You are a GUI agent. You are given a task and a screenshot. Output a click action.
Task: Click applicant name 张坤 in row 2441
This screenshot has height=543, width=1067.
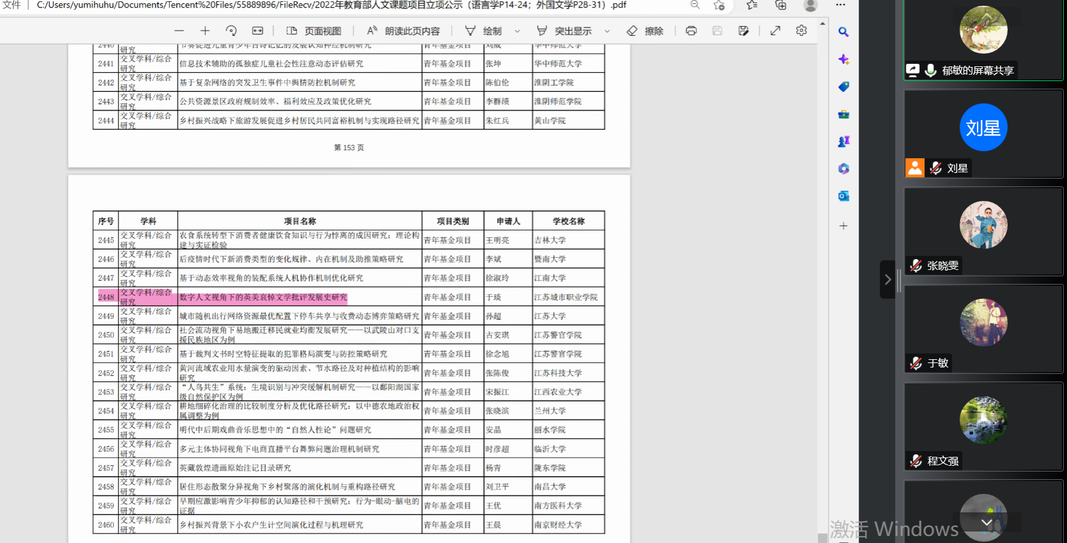[x=494, y=64]
